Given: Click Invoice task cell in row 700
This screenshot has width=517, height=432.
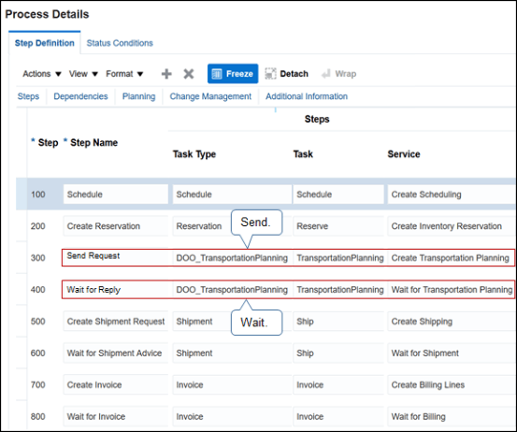Looking at the screenshot, I should pyautogui.click(x=338, y=385).
